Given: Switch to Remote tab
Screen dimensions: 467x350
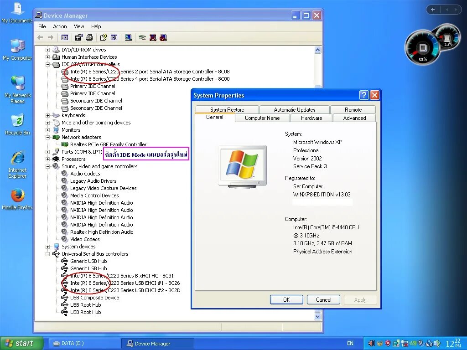Looking at the screenshot, I should (x=353, y=110).
